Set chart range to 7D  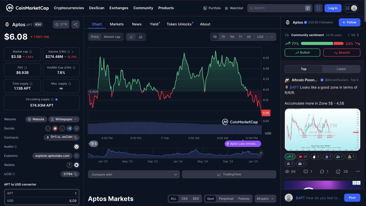pos(223,37)
